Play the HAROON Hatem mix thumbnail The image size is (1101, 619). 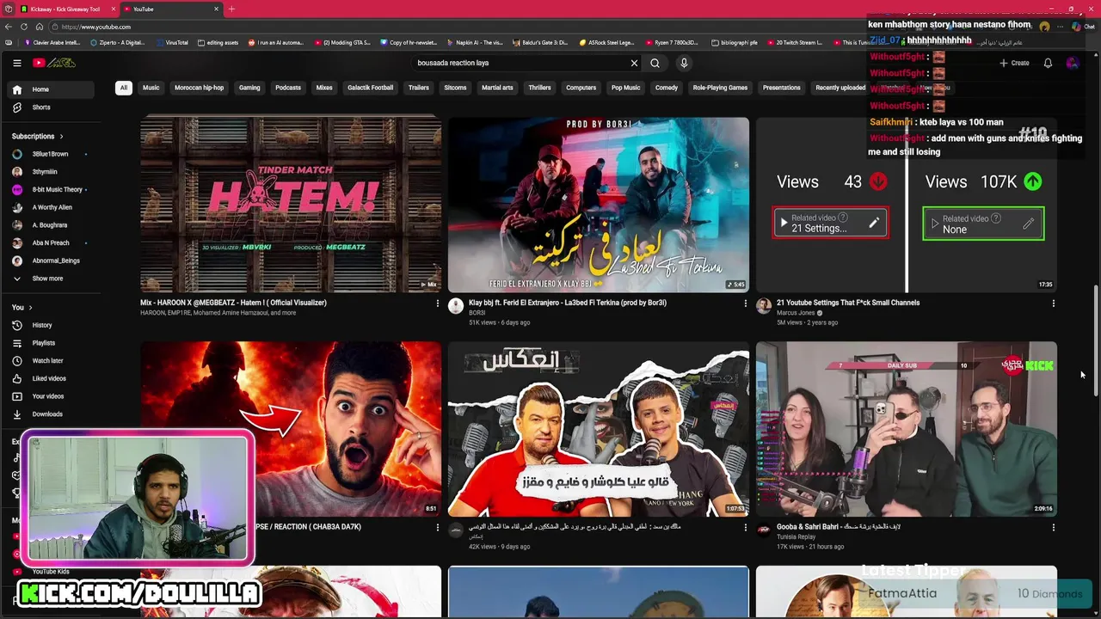point(291,205)
